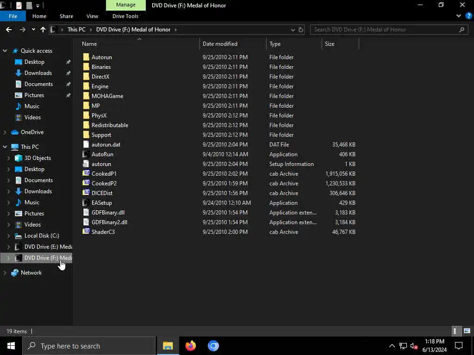This screenshot has height=355, width=474.
Task: Go forward with the forward arrow
Action: point(22,30)
